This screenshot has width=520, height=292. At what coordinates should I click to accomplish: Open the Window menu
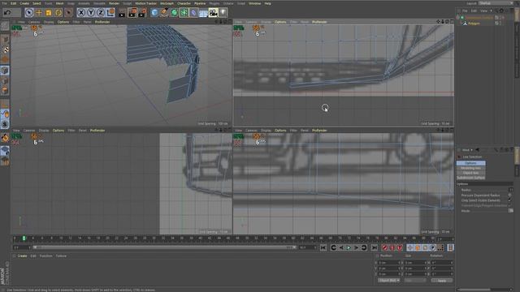click(x=254, y=3)
